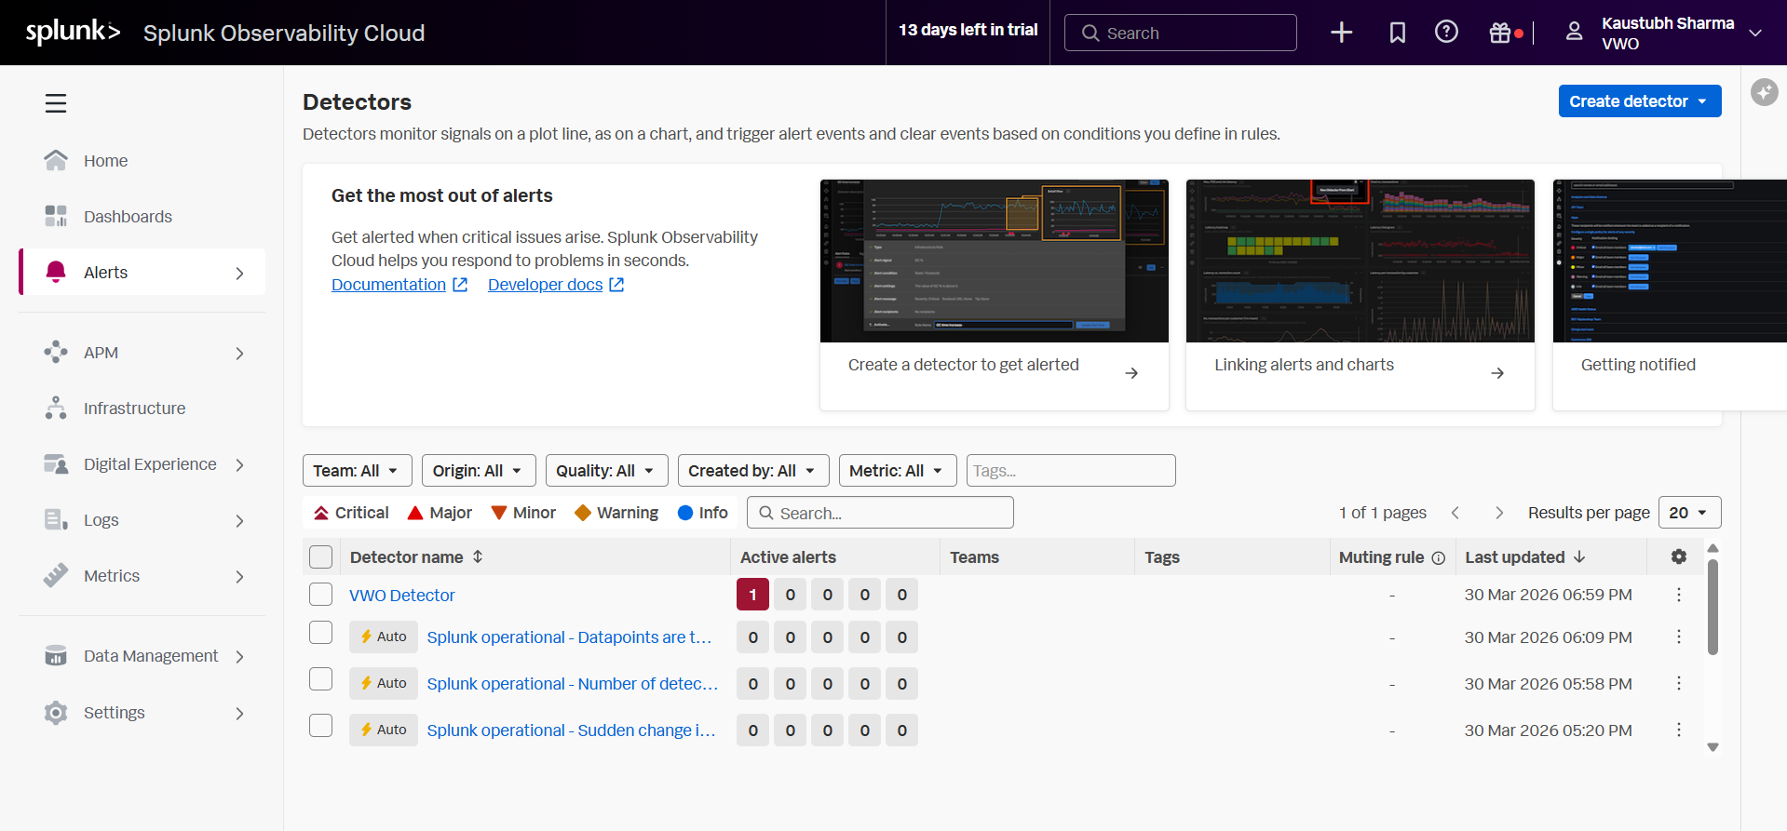Check the VWO Detector row checkbox
The width and height of the screenshot is (1787, 831).
[320, 594]
